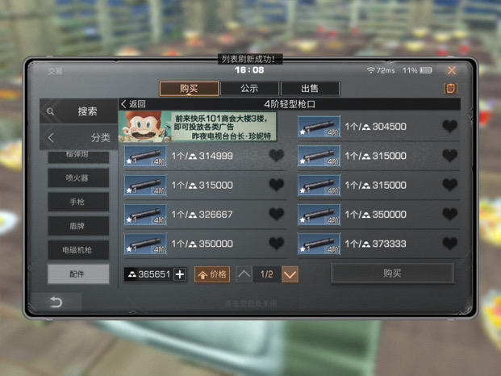Click the curved return arrow icon
Image resolution: width=501 pixels, height=376 pixels.
coord(56,302)
